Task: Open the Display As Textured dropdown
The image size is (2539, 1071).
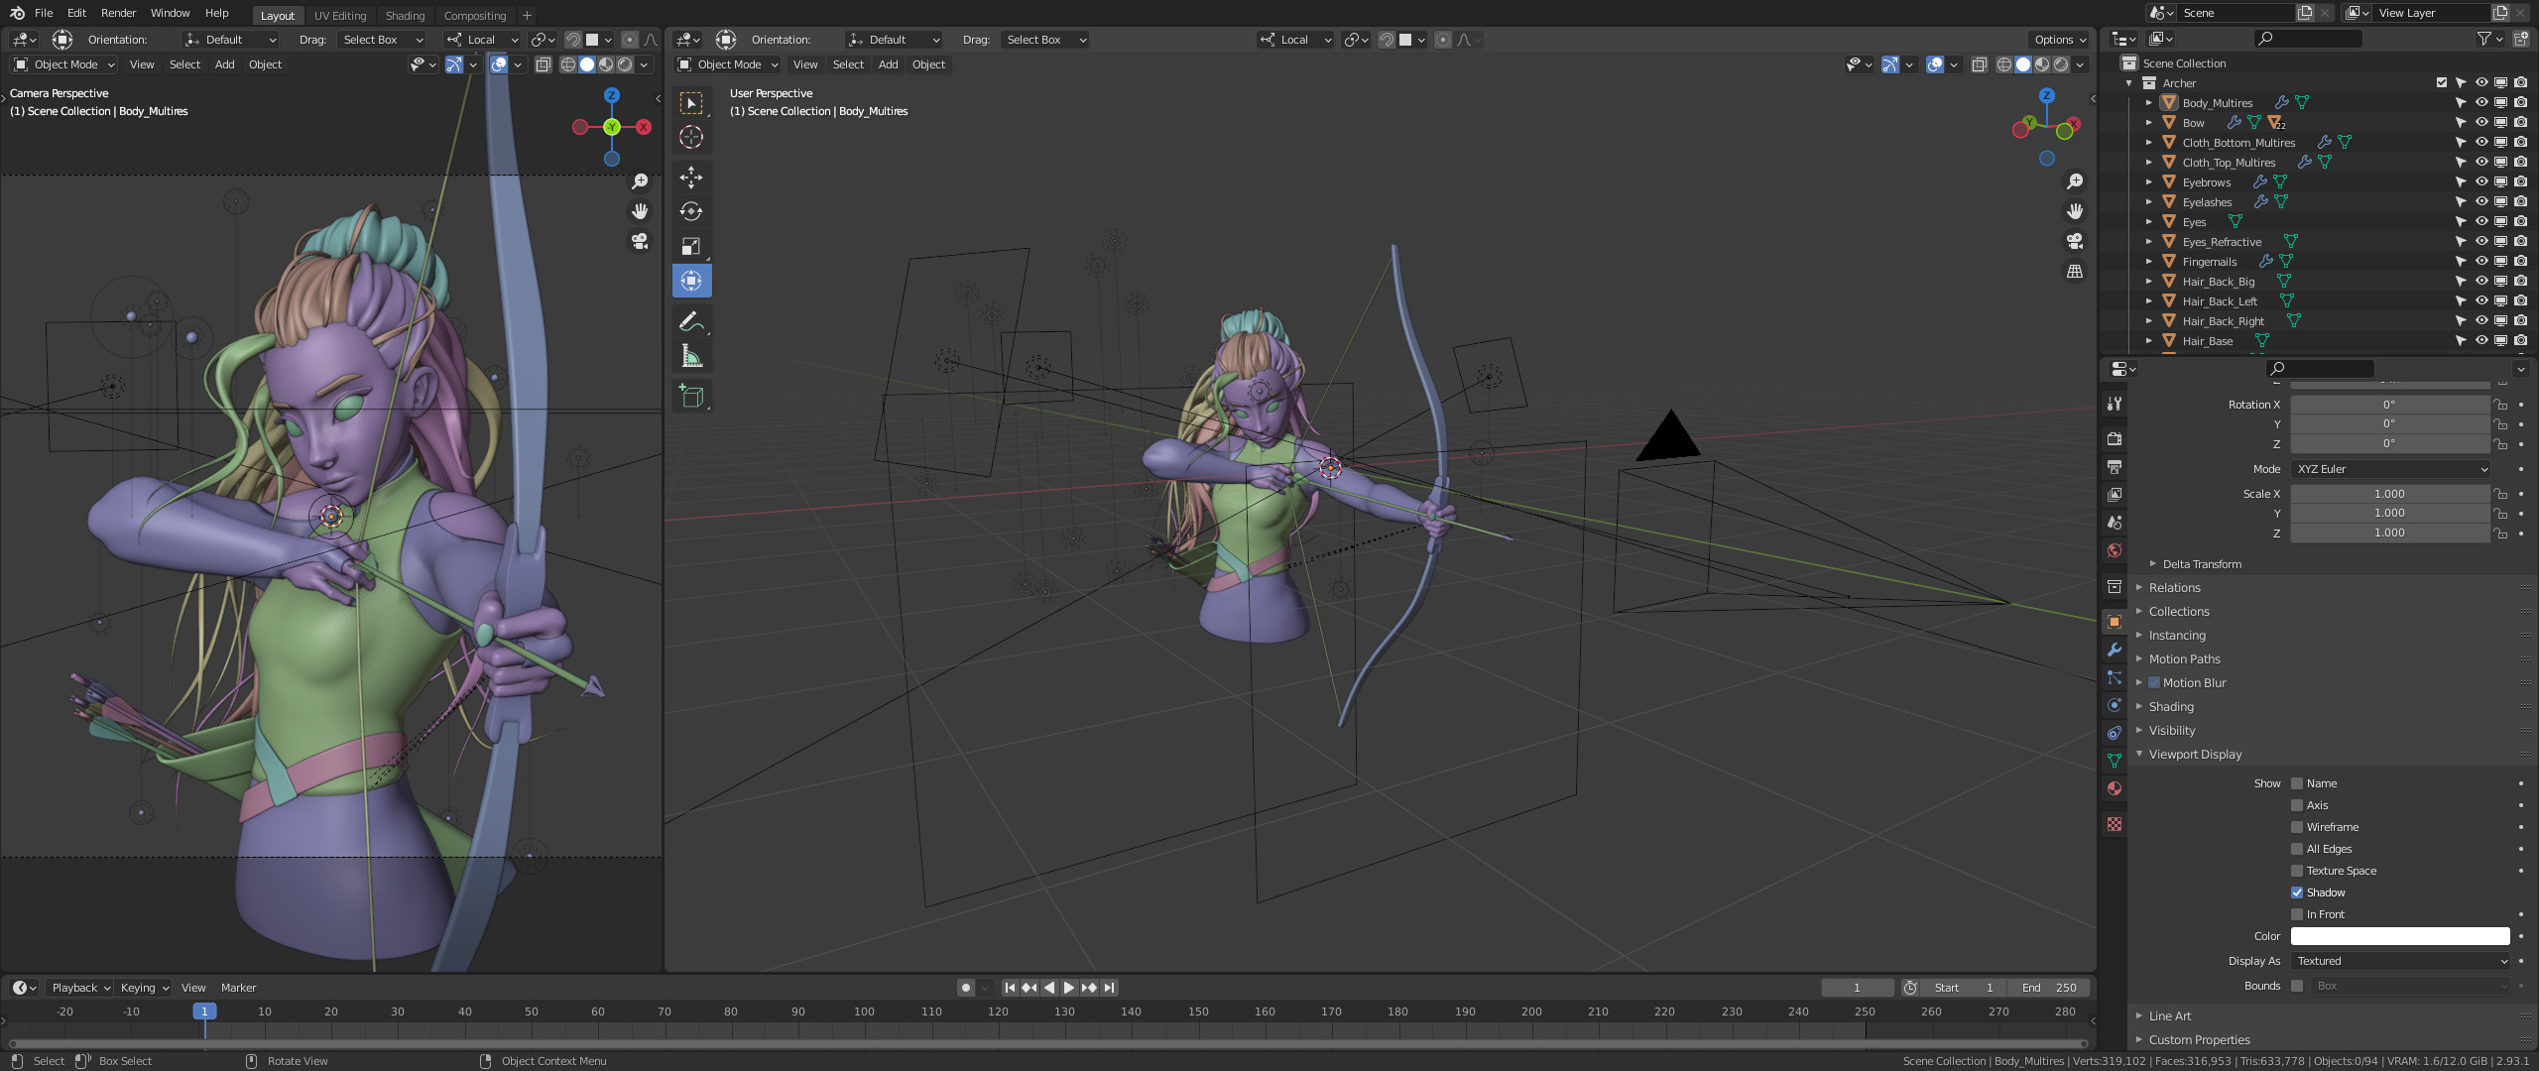Action: click(2400, 961)
